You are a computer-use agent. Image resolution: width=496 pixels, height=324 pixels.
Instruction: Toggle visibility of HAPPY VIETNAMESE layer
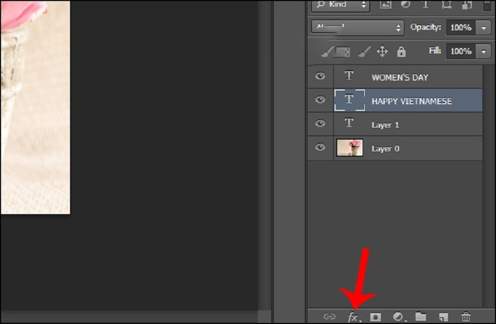pyautogui.click(x=320, y=100)
